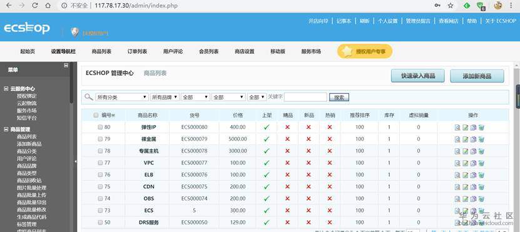The height and width of the screenshot is (232, 520).
Task: Open the 个人设置 top link
Action: (388, 21)
